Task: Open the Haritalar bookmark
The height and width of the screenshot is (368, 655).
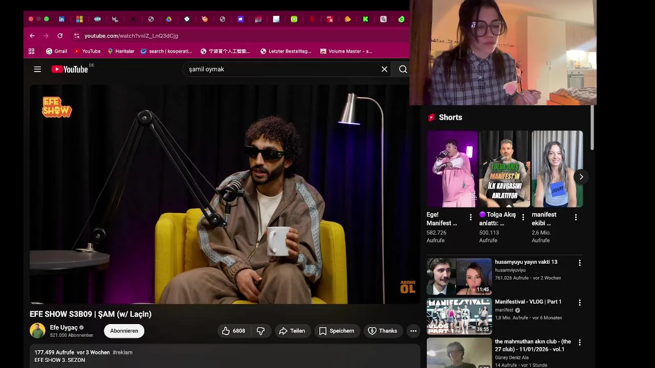Action: pos(121,51)
